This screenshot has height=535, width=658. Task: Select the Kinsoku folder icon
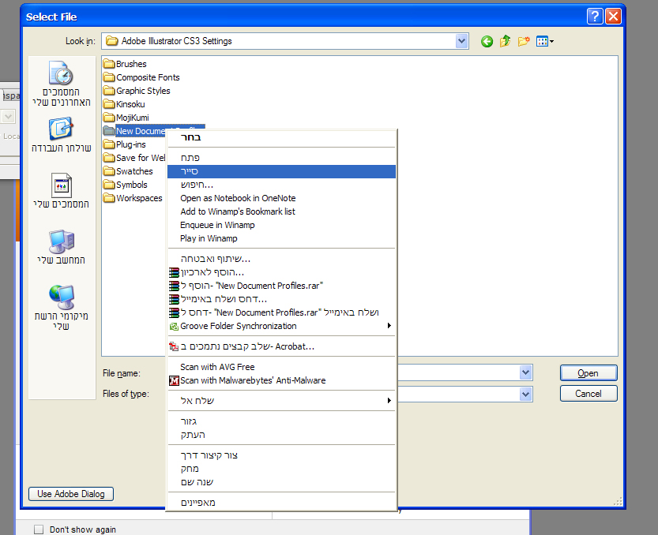(x=109, y=104)
